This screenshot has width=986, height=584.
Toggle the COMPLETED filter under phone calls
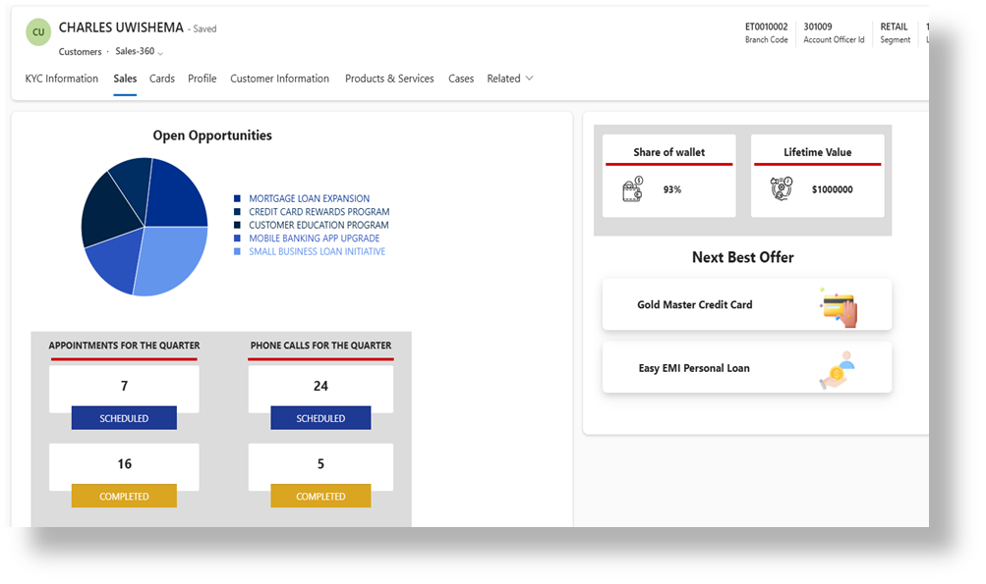click(x=320, y=496)
